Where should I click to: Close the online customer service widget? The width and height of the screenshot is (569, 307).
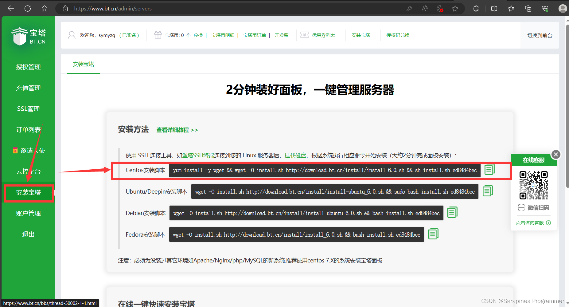pos(555,154)
